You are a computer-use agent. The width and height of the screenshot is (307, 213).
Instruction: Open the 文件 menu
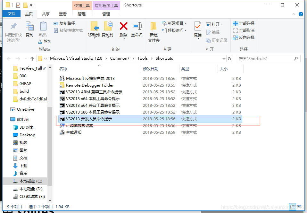click(x=12, y=14)
